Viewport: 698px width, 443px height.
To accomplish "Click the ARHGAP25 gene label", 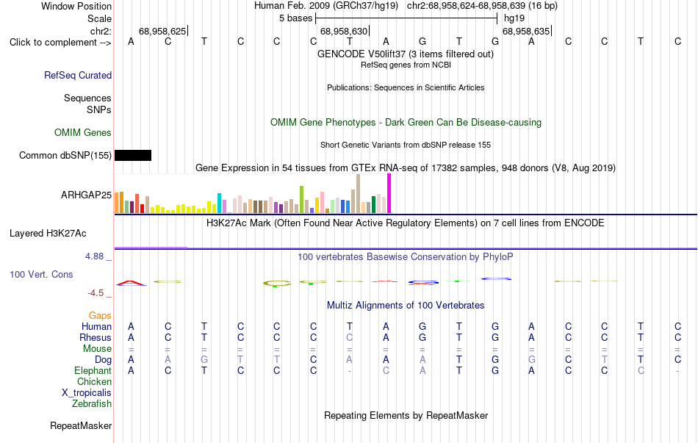I will pyautogui.click(x=86, y=195).
